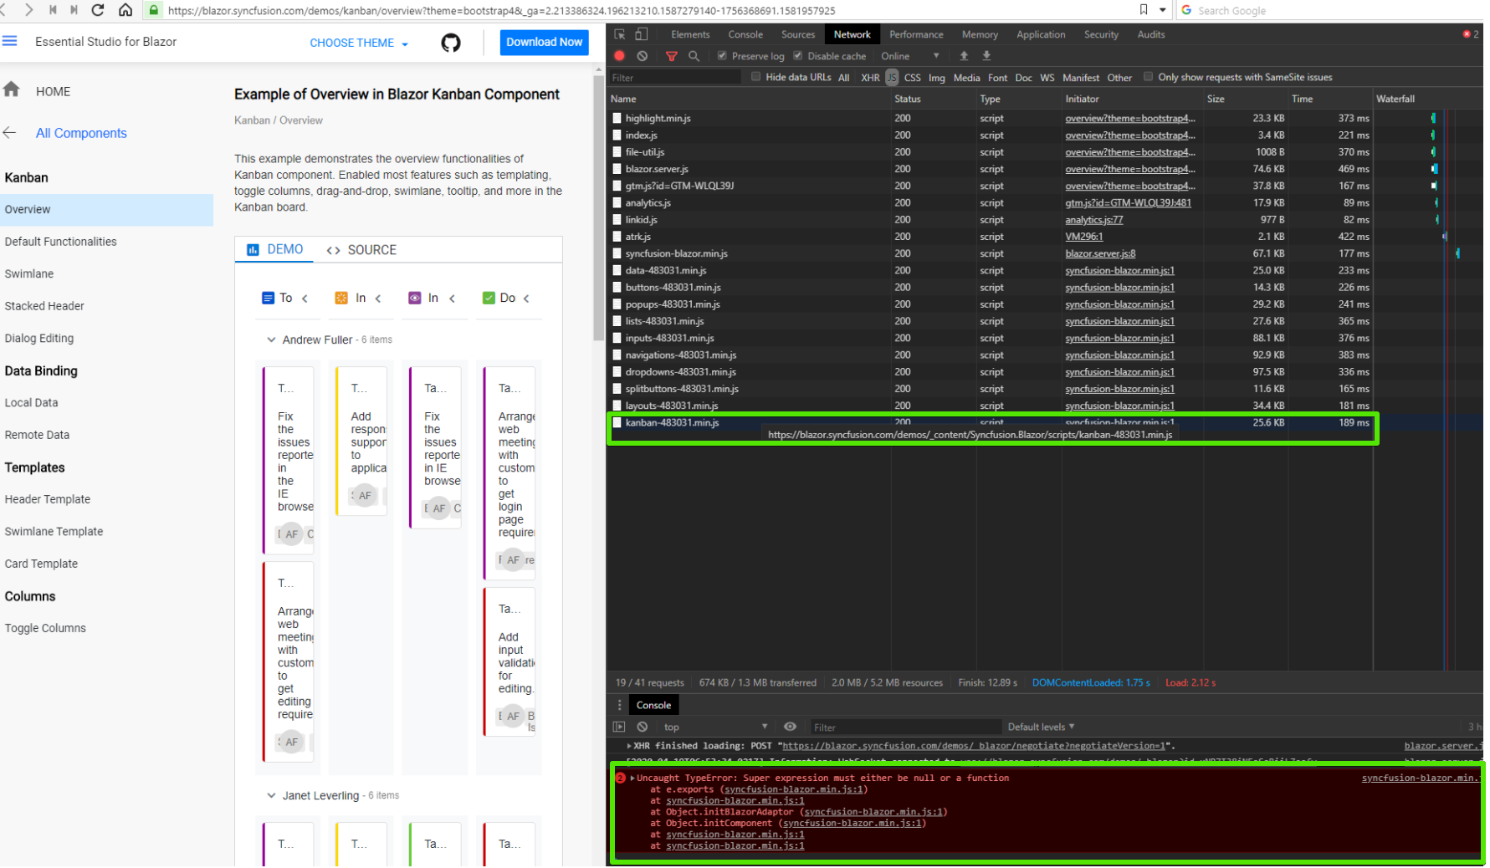Toggle the device toolbar icon
The height and width of the screenshot is (868, 1490).
[642, 34]
